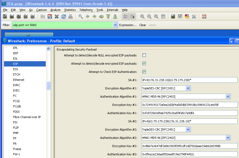
Task: Start a new live capture
Action: click(19, 16)
